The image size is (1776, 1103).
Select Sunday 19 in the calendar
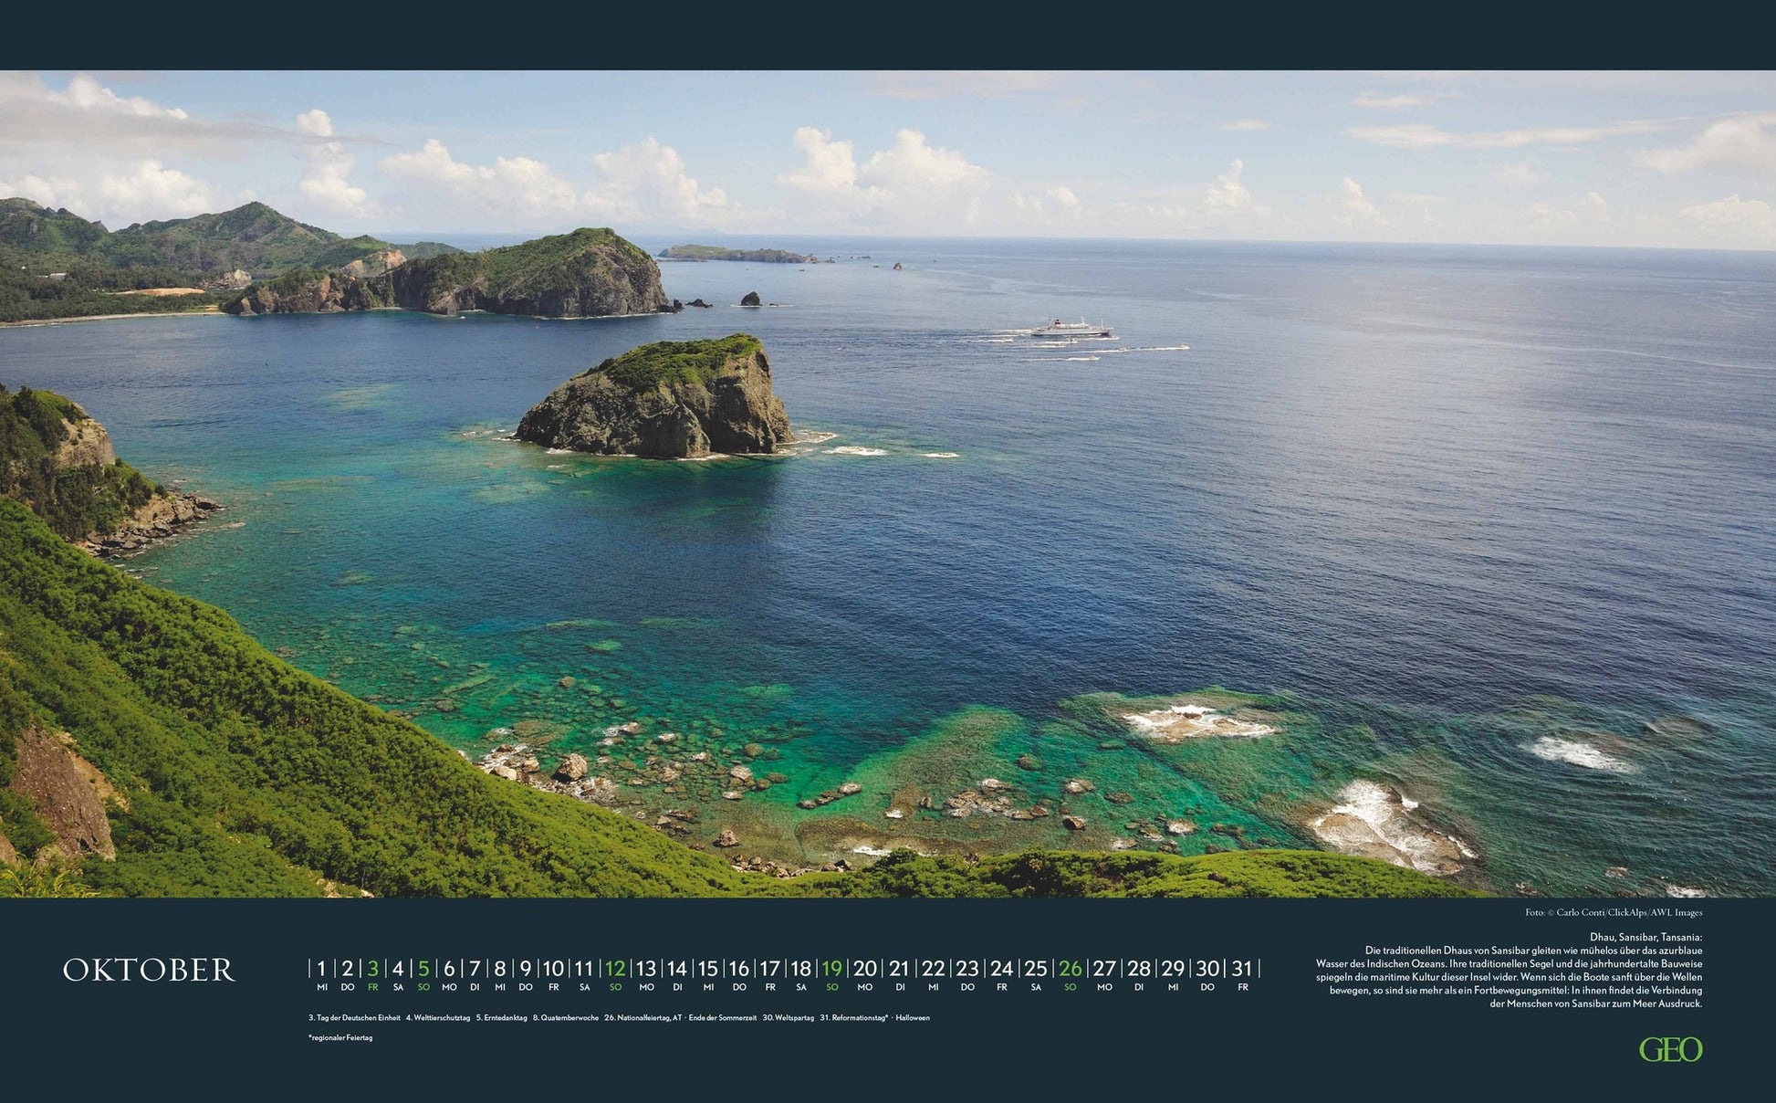pos(831,969)
